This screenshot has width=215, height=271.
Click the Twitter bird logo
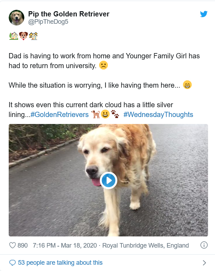pyautogui.click(x=204, y=14)
